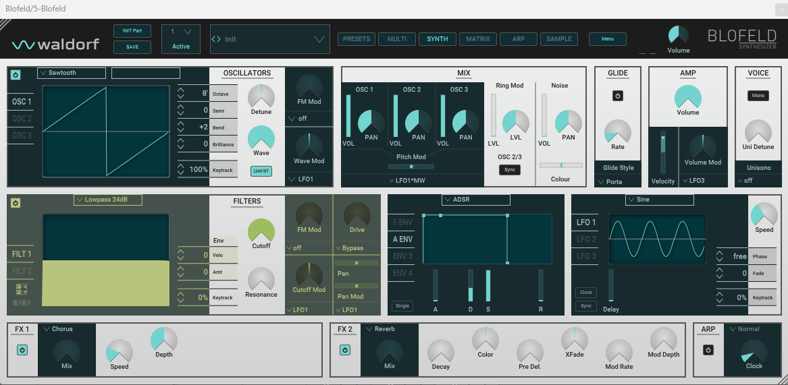Click the Noise PAN knob

tap(569, 122)
